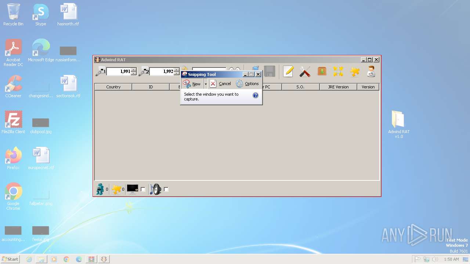
Task: Open FileZilla Client desktop shortcut
Action: click(13, 122)
